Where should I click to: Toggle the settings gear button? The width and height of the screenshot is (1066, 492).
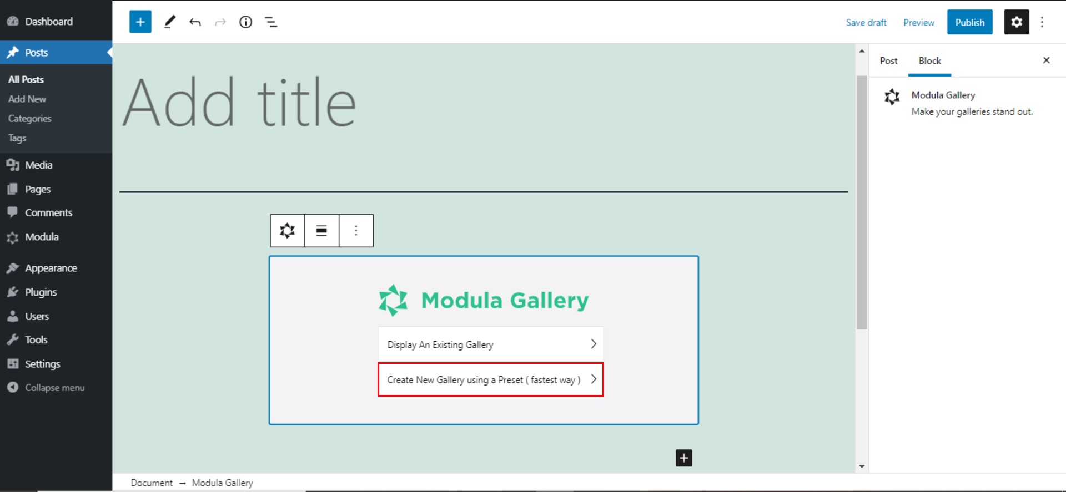click(x=1017, y=22)
